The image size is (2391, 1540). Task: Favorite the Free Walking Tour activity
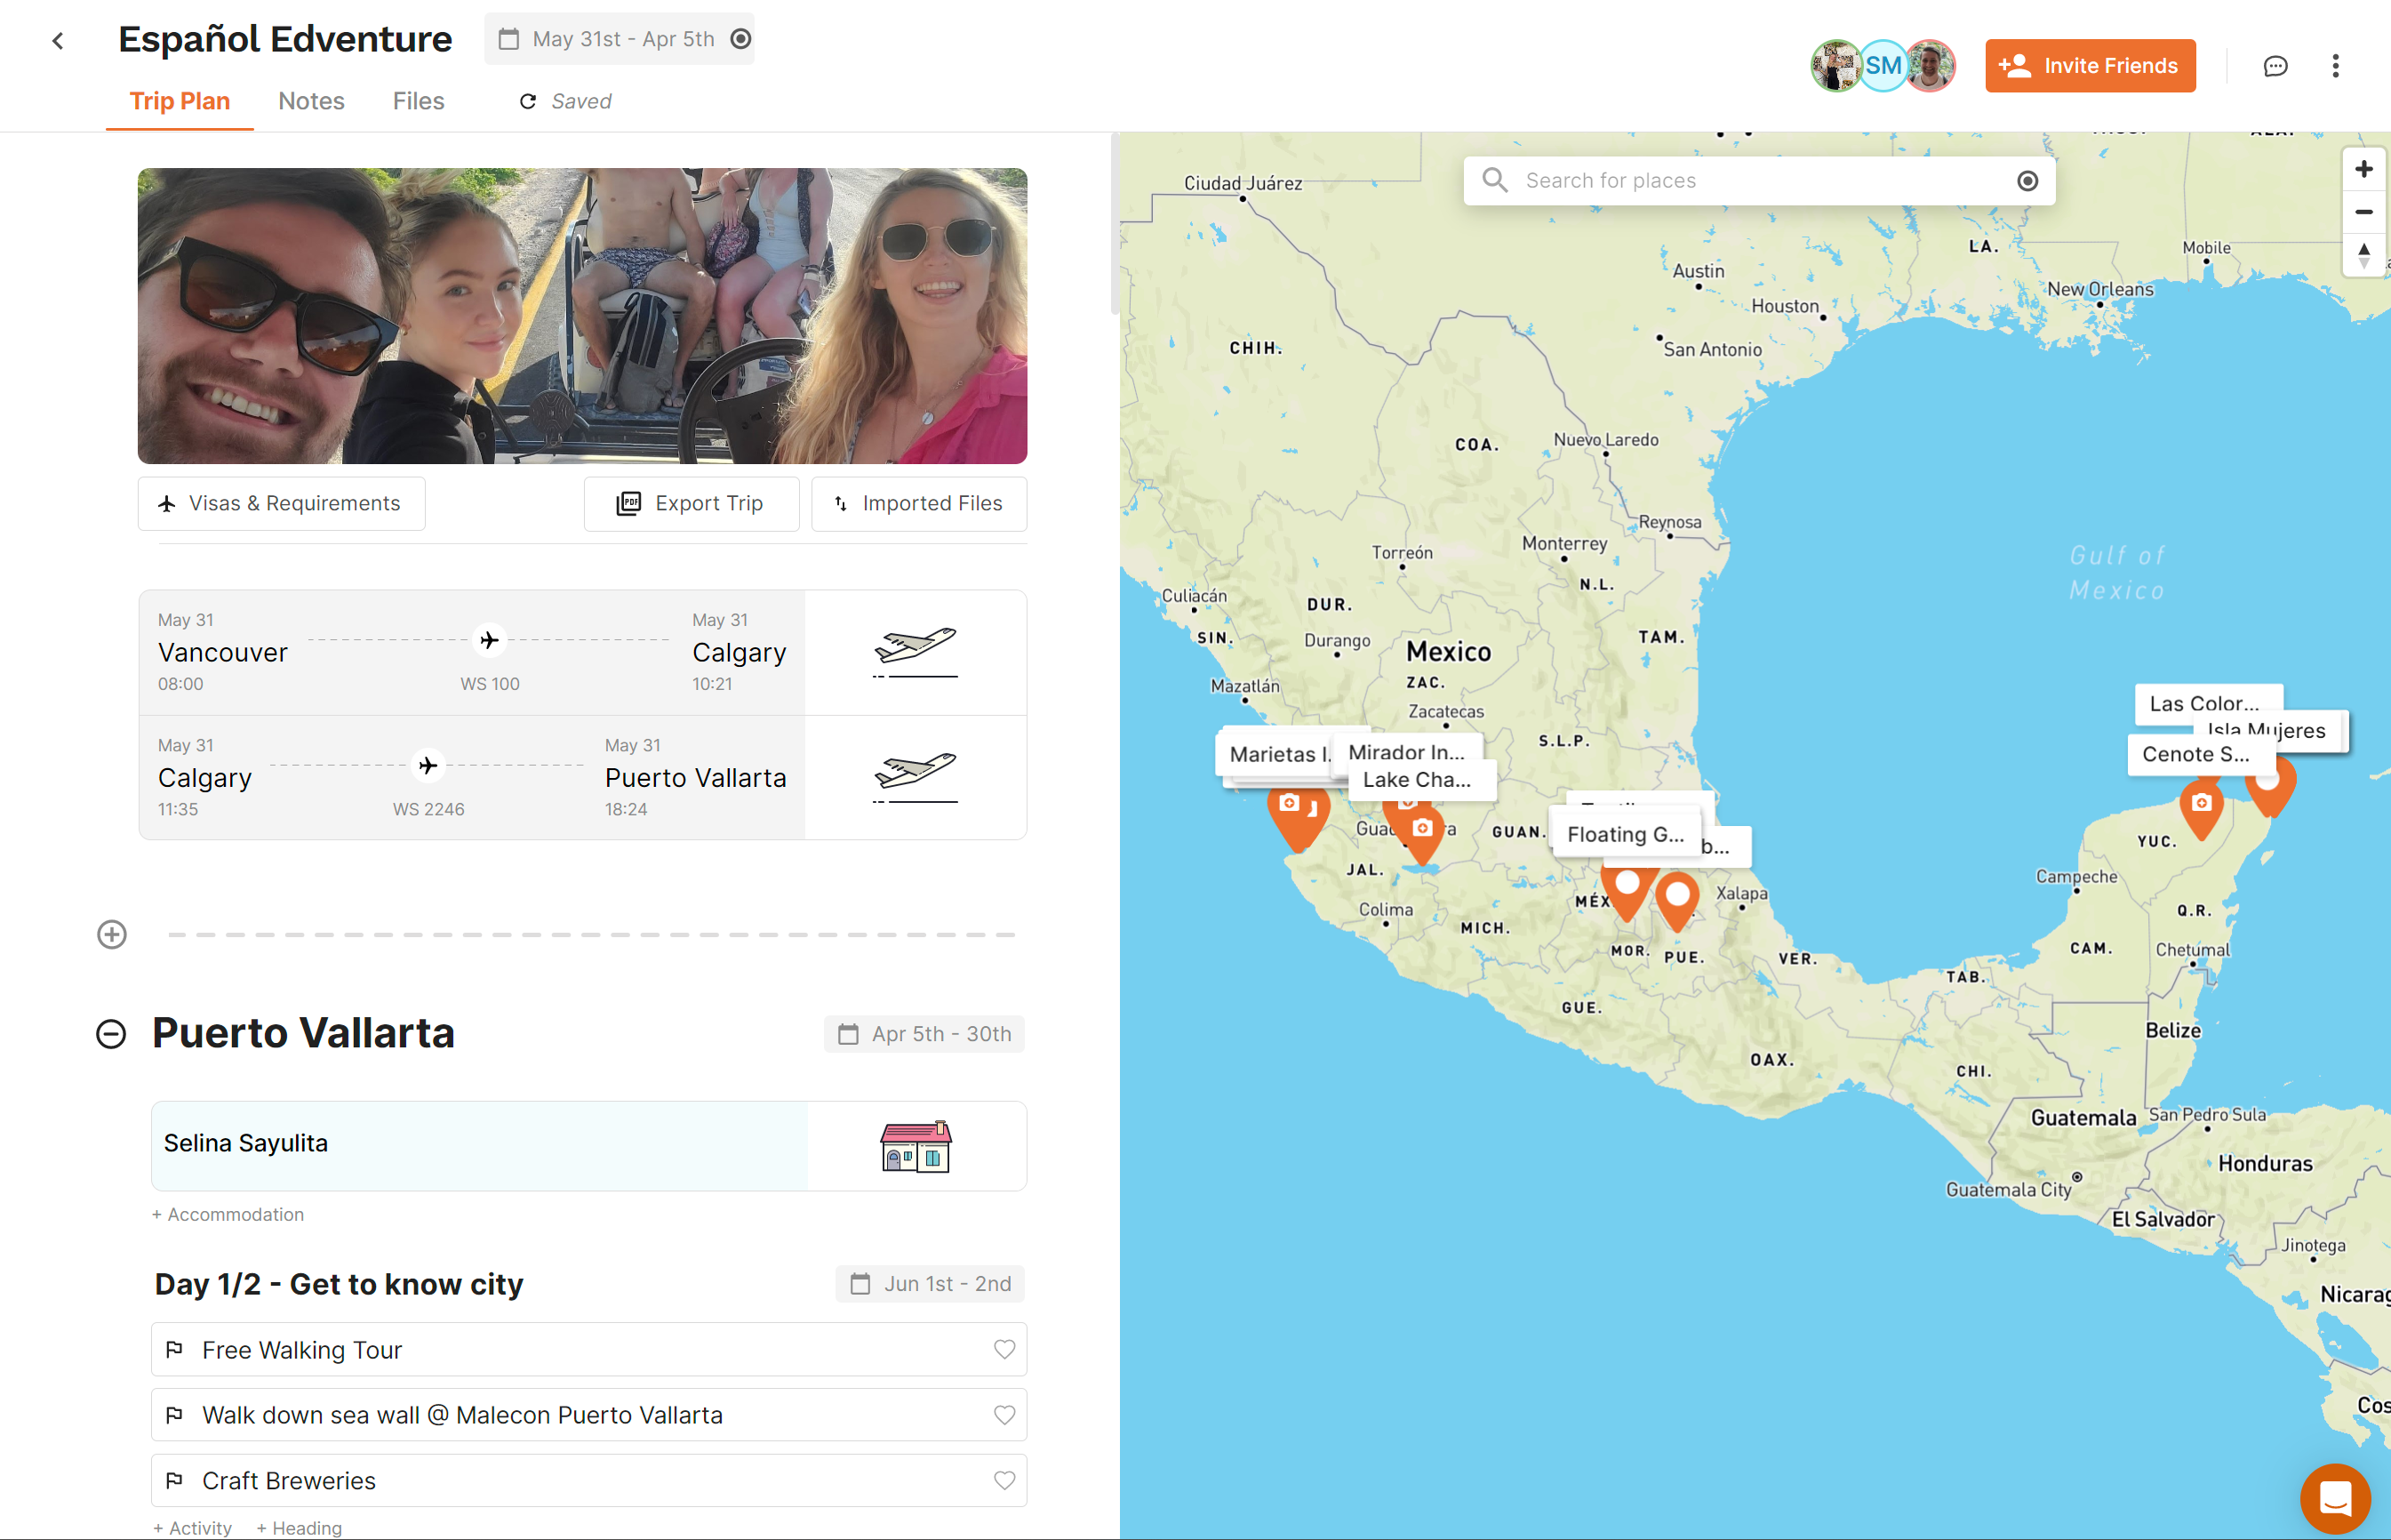coord(1004,1349)
